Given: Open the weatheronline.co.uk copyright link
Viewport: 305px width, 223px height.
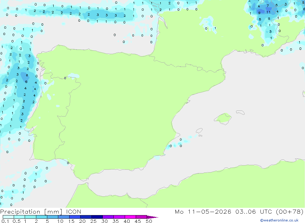Looking at the screenshot, I should pos(279,220).
